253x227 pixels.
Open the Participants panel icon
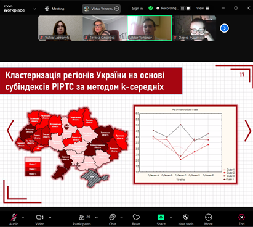coord(82,217)
